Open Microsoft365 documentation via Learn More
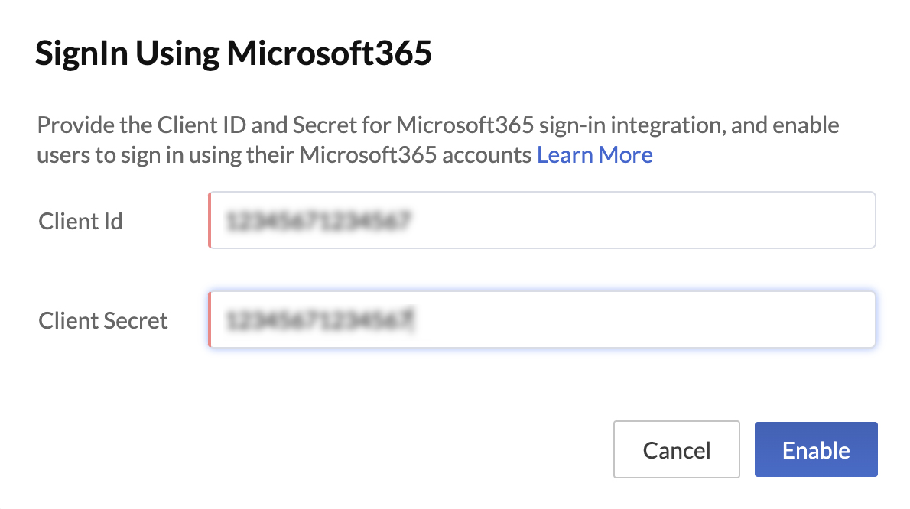 [594, 155]
